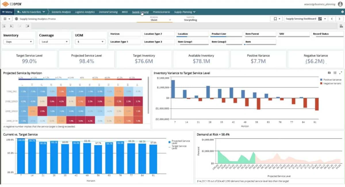
Task: Open the Horizon filter
Action: coord(125,34)
